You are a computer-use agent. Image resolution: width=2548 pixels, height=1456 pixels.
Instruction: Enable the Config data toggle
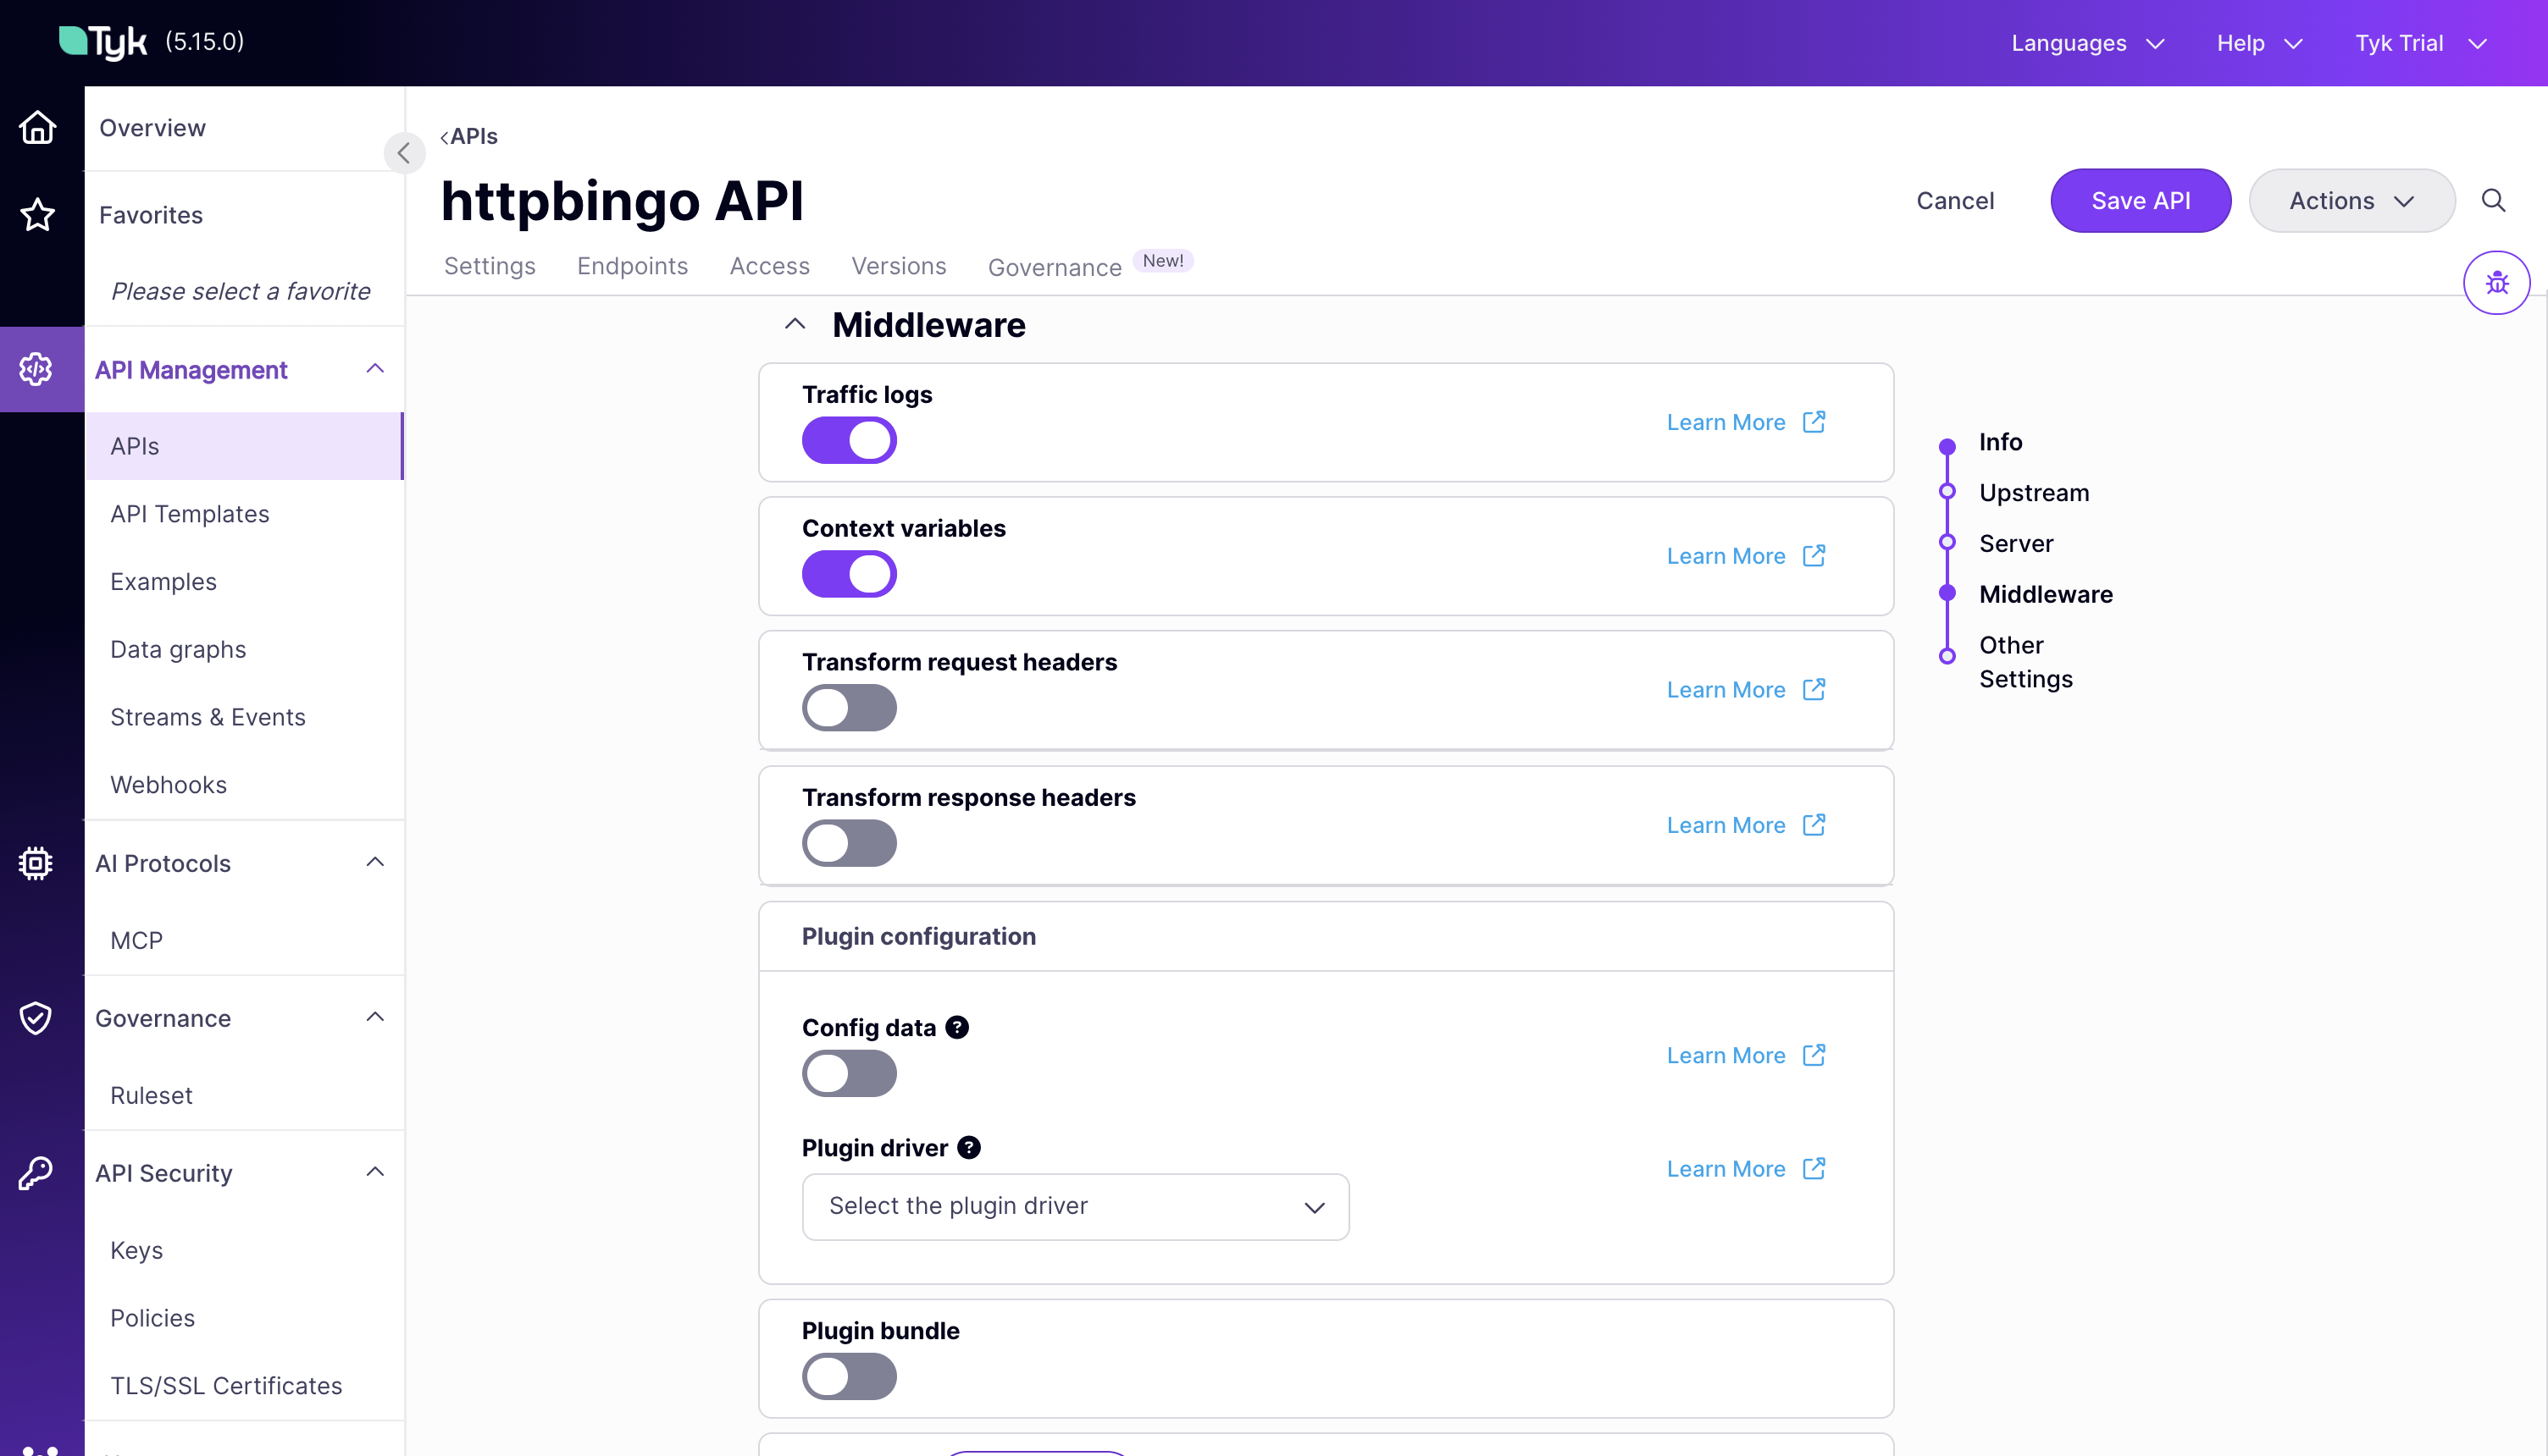click(848, 1073)
